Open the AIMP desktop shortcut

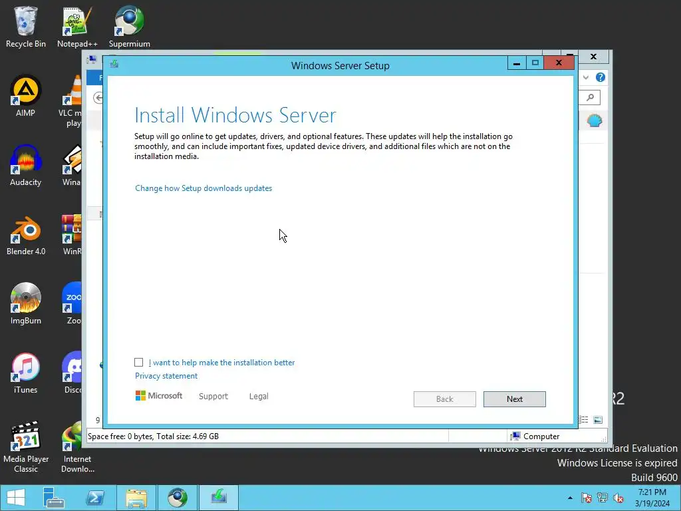[x=26, y=96]
